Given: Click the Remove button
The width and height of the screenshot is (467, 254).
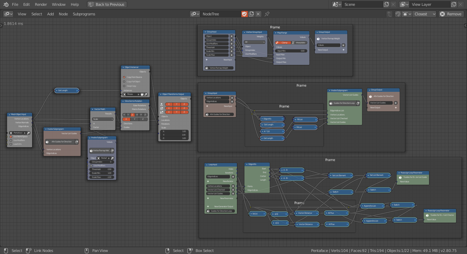Looking at the screenshot, I should pyautogui.click(x=451, y=14).
